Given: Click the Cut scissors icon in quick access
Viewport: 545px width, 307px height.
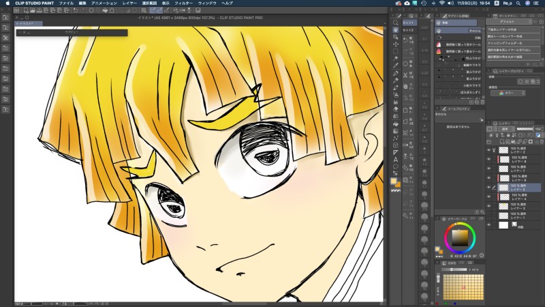Looking at the screenshot, I should click(x=405, y=75).
